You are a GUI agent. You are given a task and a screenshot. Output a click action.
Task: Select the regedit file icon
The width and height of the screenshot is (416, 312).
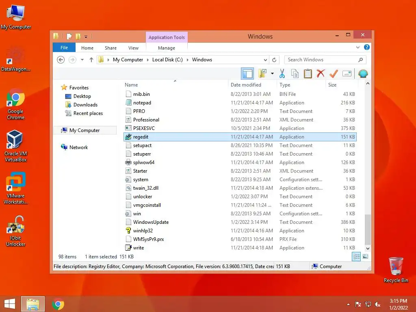tap(128, 137)
